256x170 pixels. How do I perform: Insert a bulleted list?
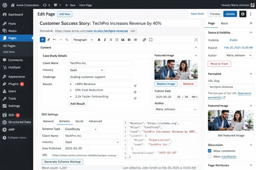111,40
